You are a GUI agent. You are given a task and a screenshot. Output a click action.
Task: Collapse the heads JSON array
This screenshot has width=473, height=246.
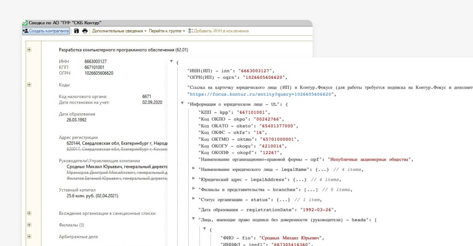pos(193,219)
